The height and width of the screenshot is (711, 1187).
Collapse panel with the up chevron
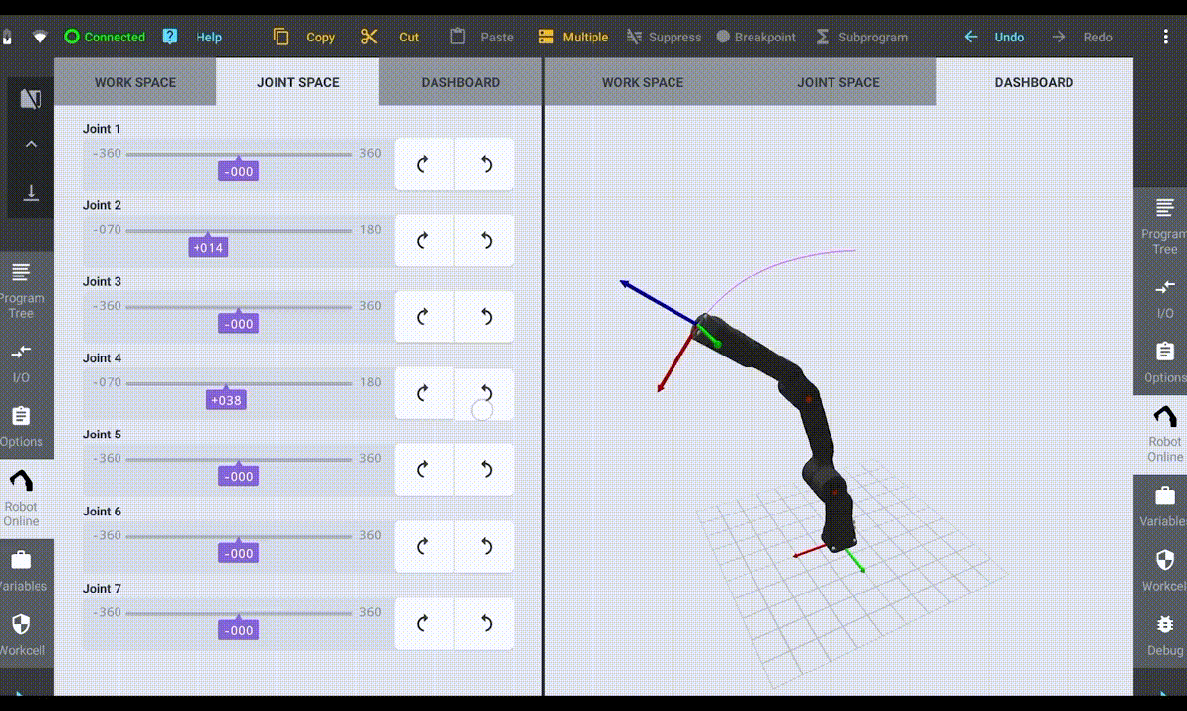[31, 144]
